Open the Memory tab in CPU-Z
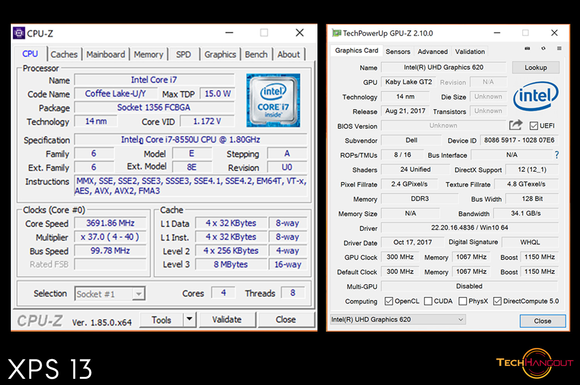 [148, 54]
